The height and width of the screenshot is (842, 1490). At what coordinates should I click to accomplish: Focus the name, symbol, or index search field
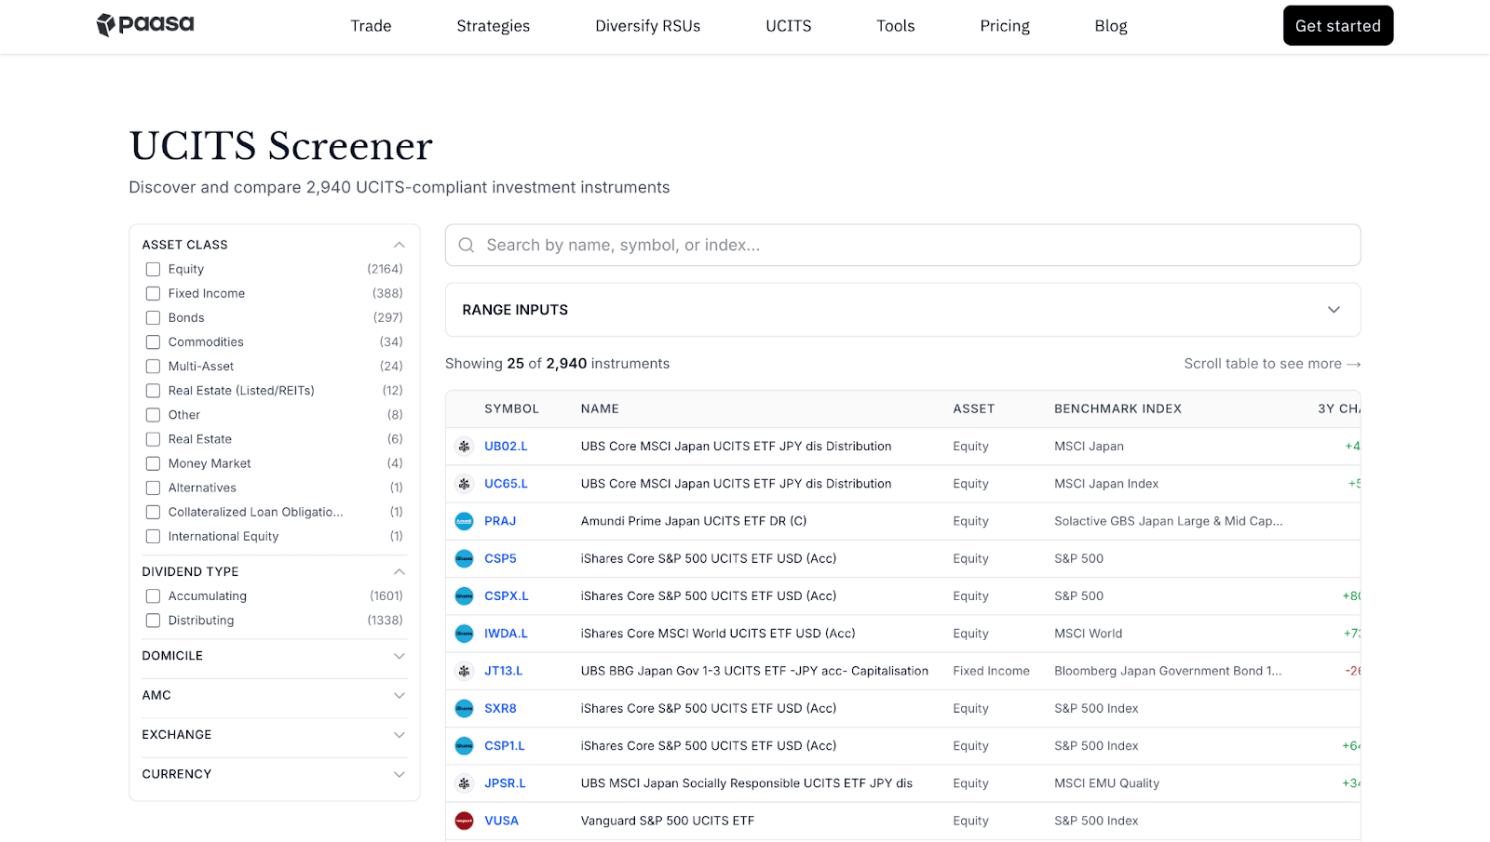tap(902, 246)
